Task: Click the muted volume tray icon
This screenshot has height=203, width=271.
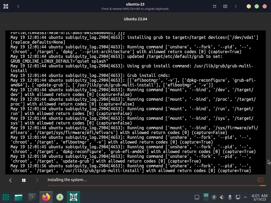Action: (x=222, y=197)
